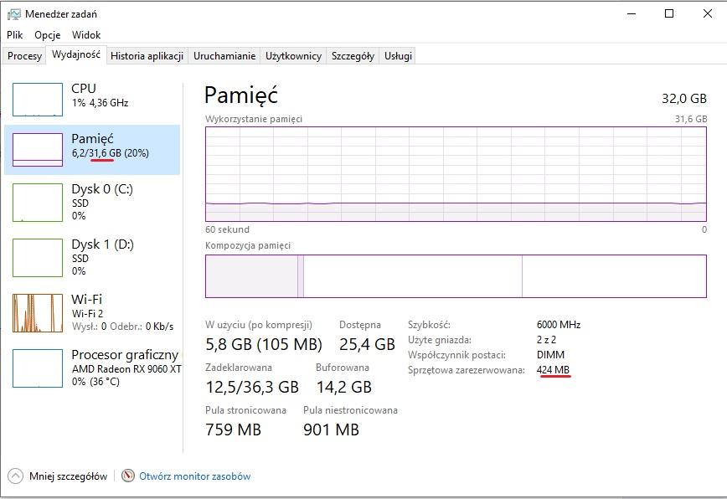Open the Opcje menu
The image size is (727, 499).
tap(48, 35)
